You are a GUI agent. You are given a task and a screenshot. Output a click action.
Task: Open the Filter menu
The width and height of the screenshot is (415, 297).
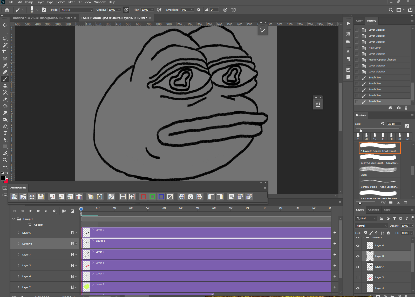[71, 2]
